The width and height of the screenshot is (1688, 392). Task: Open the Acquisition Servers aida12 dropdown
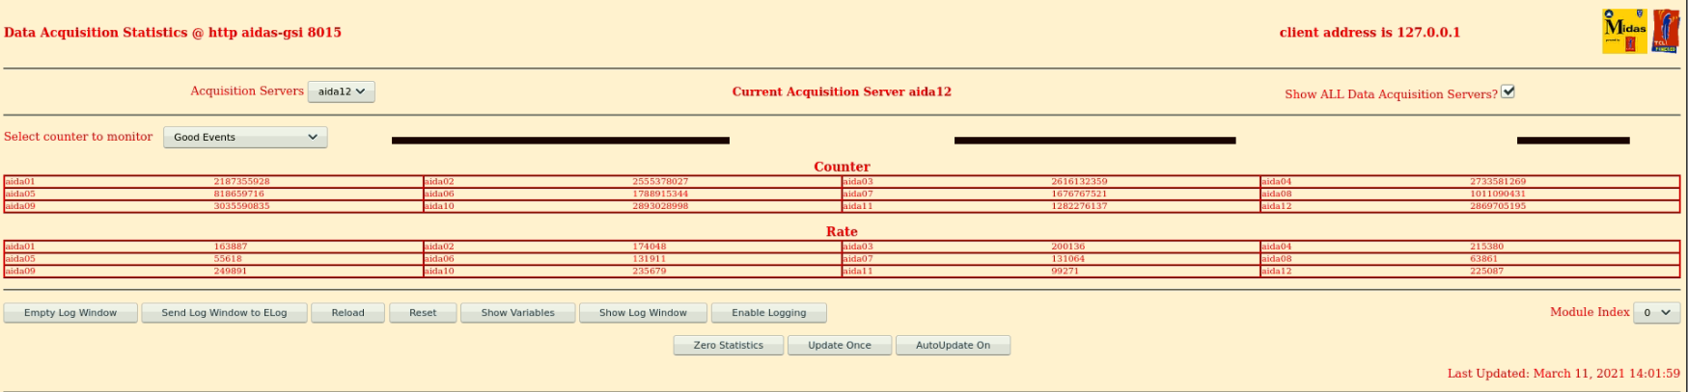[341, 91]
